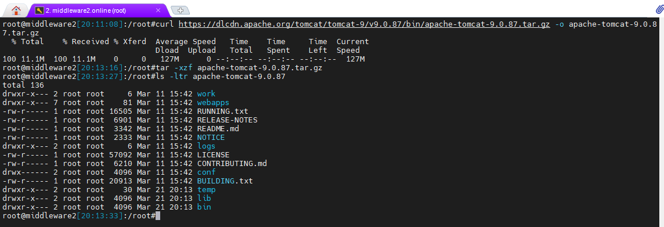
Task: Click the logs directory name
Action: 206,146
